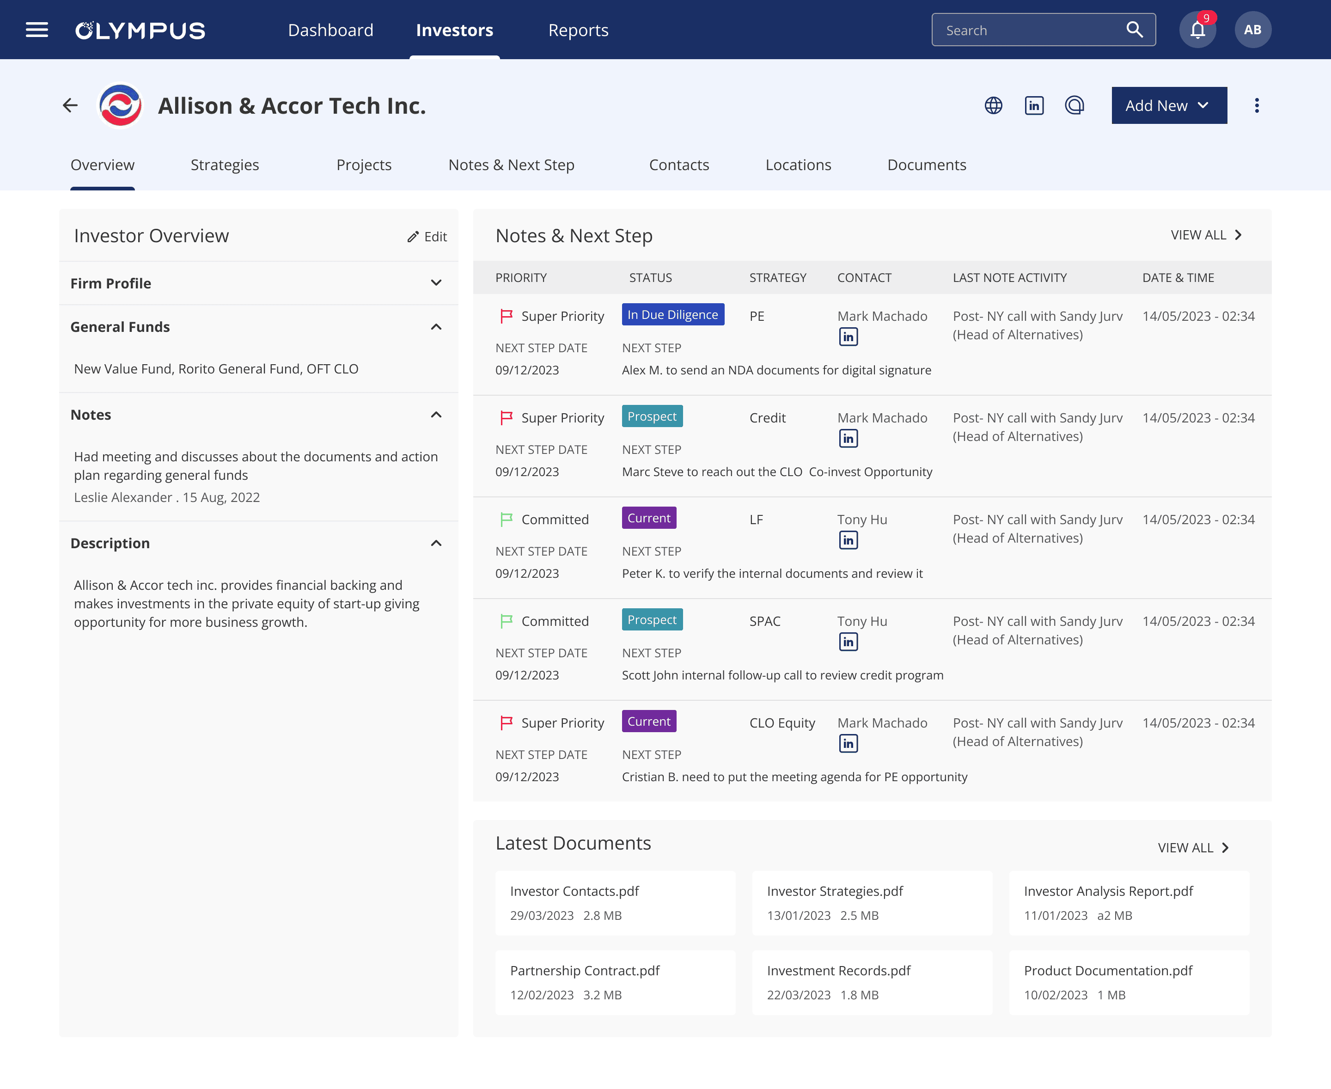Viewport: 1331px width, 1089px height.
Task: Open Partnership Contract.pdf document card
Action: tap(615, 982)
